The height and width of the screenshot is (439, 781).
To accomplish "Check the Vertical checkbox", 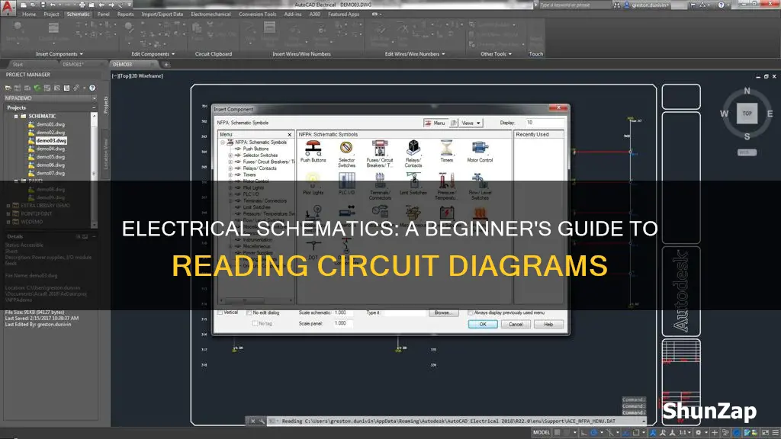I will click(x=220, y=312).
